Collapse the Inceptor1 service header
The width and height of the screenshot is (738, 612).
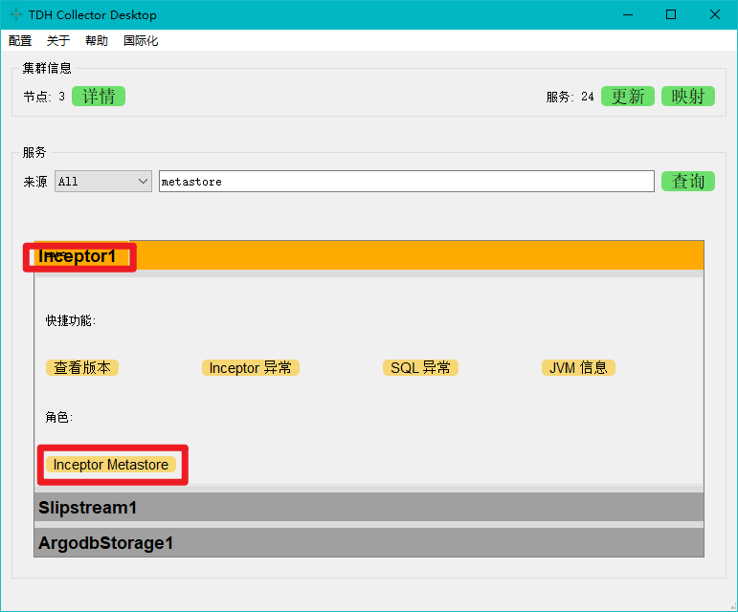tap(369, 255)
